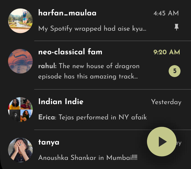Click the Spotify wrapped message preview

(92, 29)
